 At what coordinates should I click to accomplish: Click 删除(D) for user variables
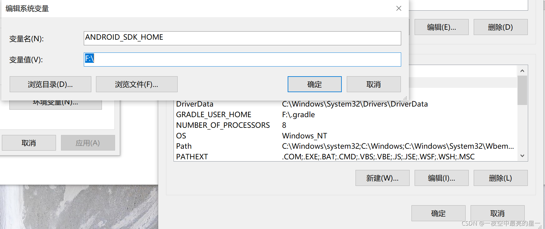[x=501, y=27]
